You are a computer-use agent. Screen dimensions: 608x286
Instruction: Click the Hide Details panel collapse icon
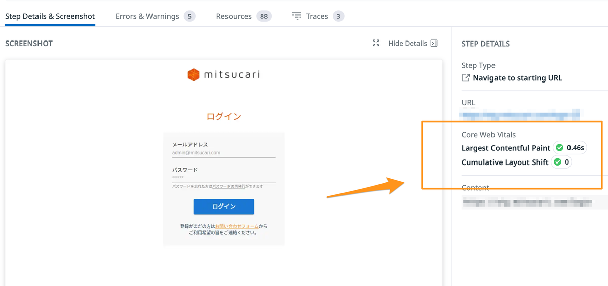pos(434,43)
